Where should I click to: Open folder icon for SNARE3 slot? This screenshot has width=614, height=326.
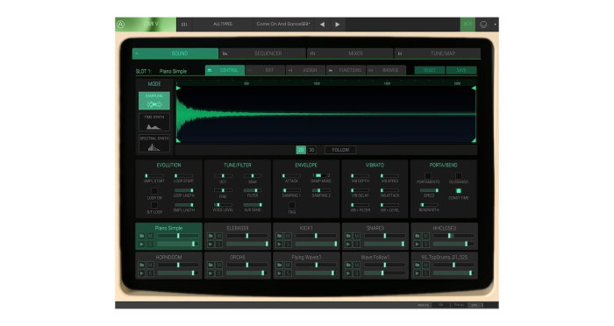point(348,236)
